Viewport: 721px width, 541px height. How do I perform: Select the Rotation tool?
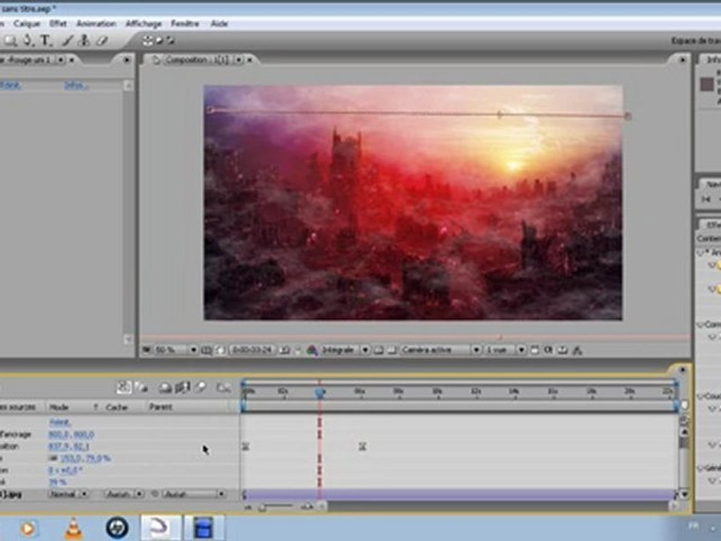tap(29, 41)
